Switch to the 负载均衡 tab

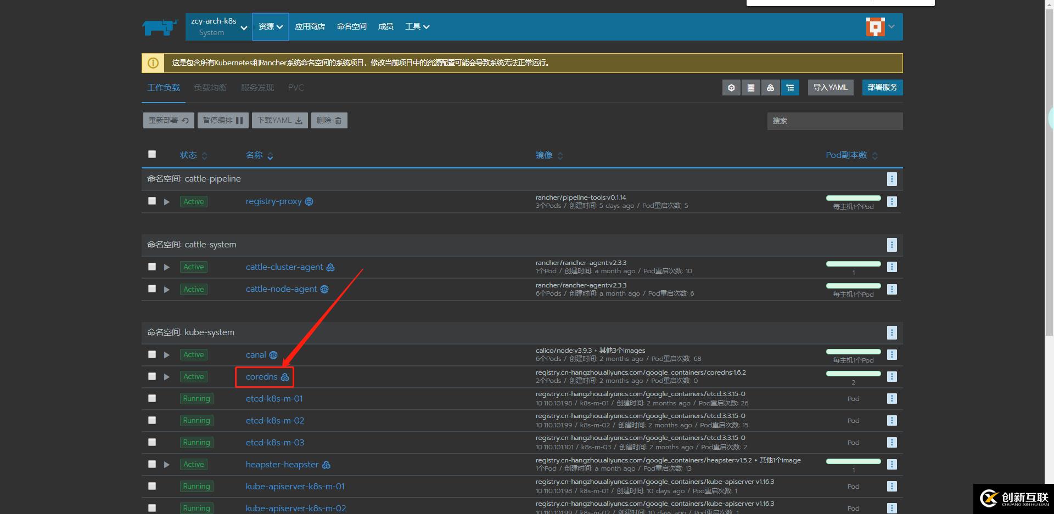pos(210,88)
